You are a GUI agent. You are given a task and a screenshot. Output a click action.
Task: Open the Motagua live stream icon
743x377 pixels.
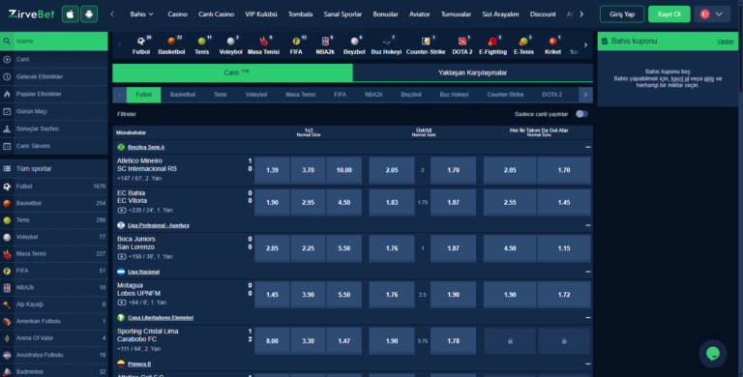(122, 303)
